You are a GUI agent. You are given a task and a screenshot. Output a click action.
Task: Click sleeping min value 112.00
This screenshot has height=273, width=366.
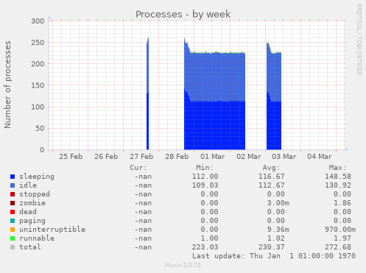point(205,177)
